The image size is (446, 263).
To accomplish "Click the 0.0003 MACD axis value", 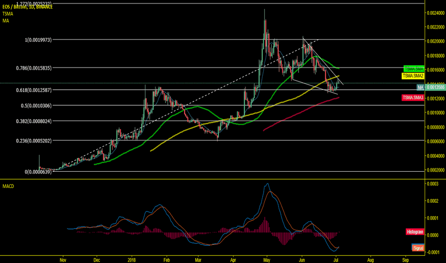I will click(x=432, y=184).
